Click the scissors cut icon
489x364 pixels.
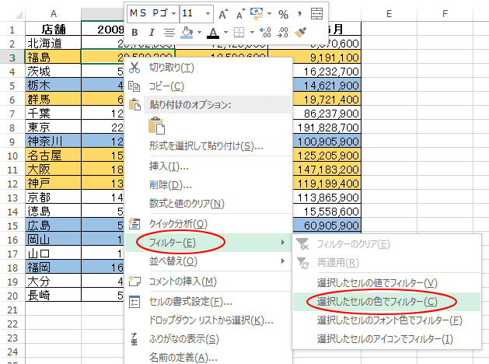(134, 68)
